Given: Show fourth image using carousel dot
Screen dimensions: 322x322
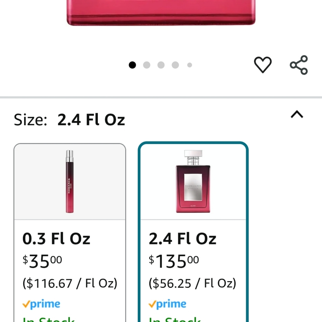Looking at the screenshot, I should 175,65.
